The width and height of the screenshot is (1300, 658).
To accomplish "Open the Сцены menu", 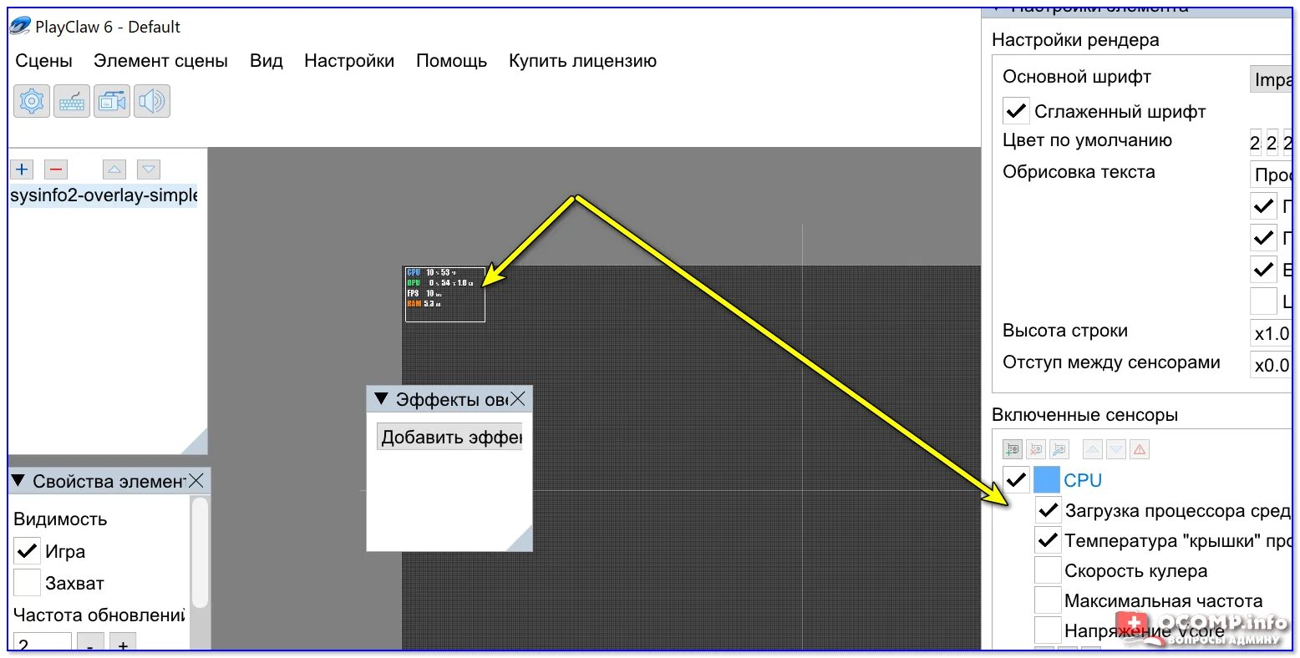I will tap(44, 61).
